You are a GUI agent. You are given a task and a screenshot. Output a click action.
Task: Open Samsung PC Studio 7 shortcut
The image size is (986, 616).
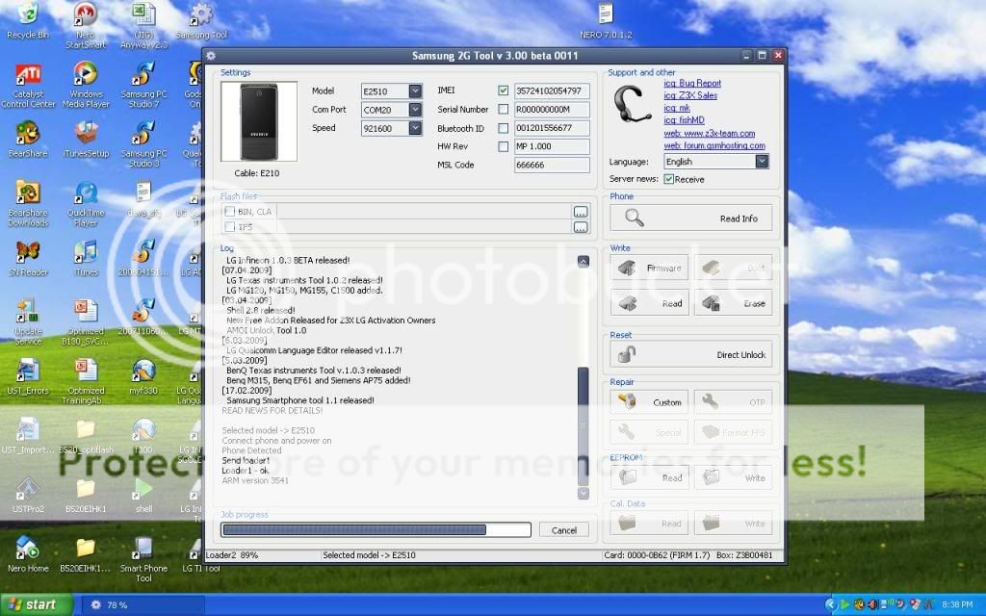click(x=143, y=85)
